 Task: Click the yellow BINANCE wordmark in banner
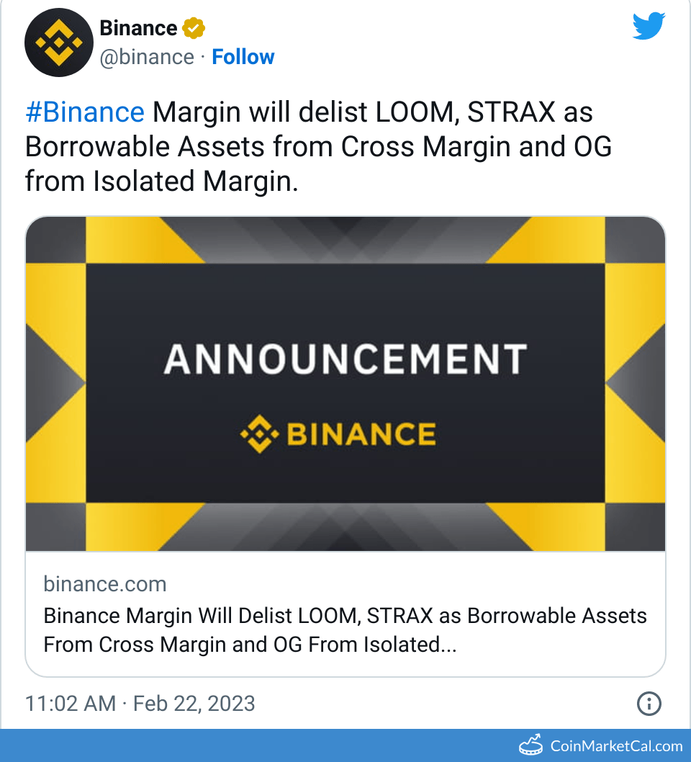361,434
